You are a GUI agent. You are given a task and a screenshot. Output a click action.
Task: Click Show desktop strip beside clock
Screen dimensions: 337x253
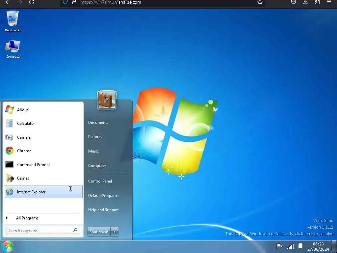click(334, 246)
